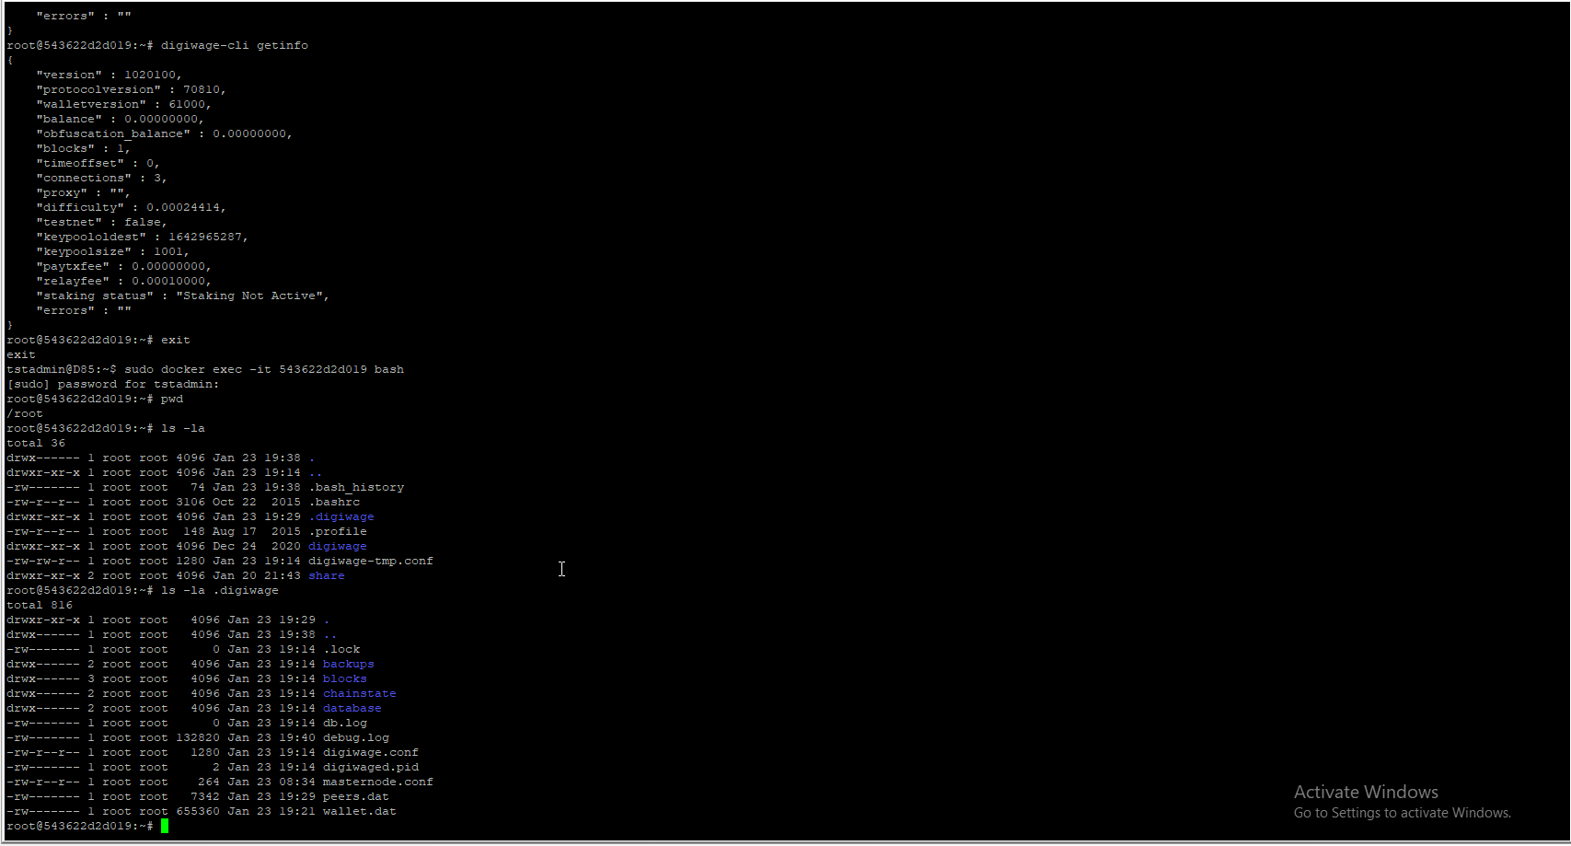This screenshot has height=846, width=1571.
Task: Click the difficulty value 0.00024414
Action: pos(183,207)
